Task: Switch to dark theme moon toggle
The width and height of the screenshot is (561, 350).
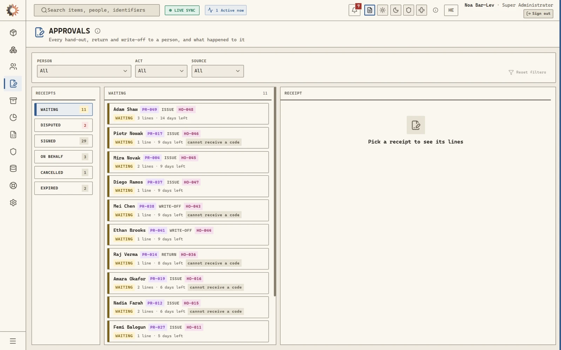Action: pyautogui.click(x=396, y=10)
